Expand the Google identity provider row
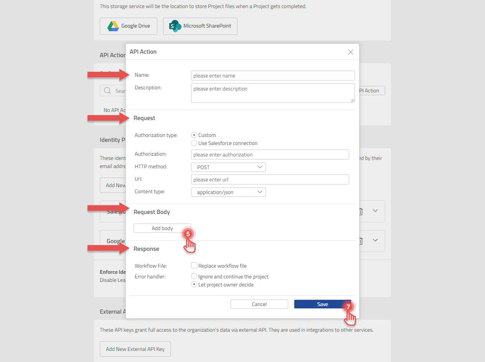This screenshot has height=362, width=485. point(376,240)
